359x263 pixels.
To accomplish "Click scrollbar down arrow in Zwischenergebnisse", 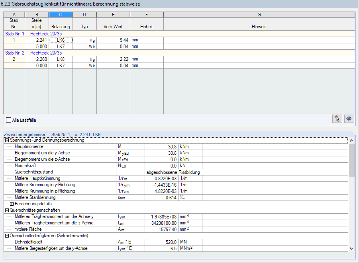I will pos(352,249).
